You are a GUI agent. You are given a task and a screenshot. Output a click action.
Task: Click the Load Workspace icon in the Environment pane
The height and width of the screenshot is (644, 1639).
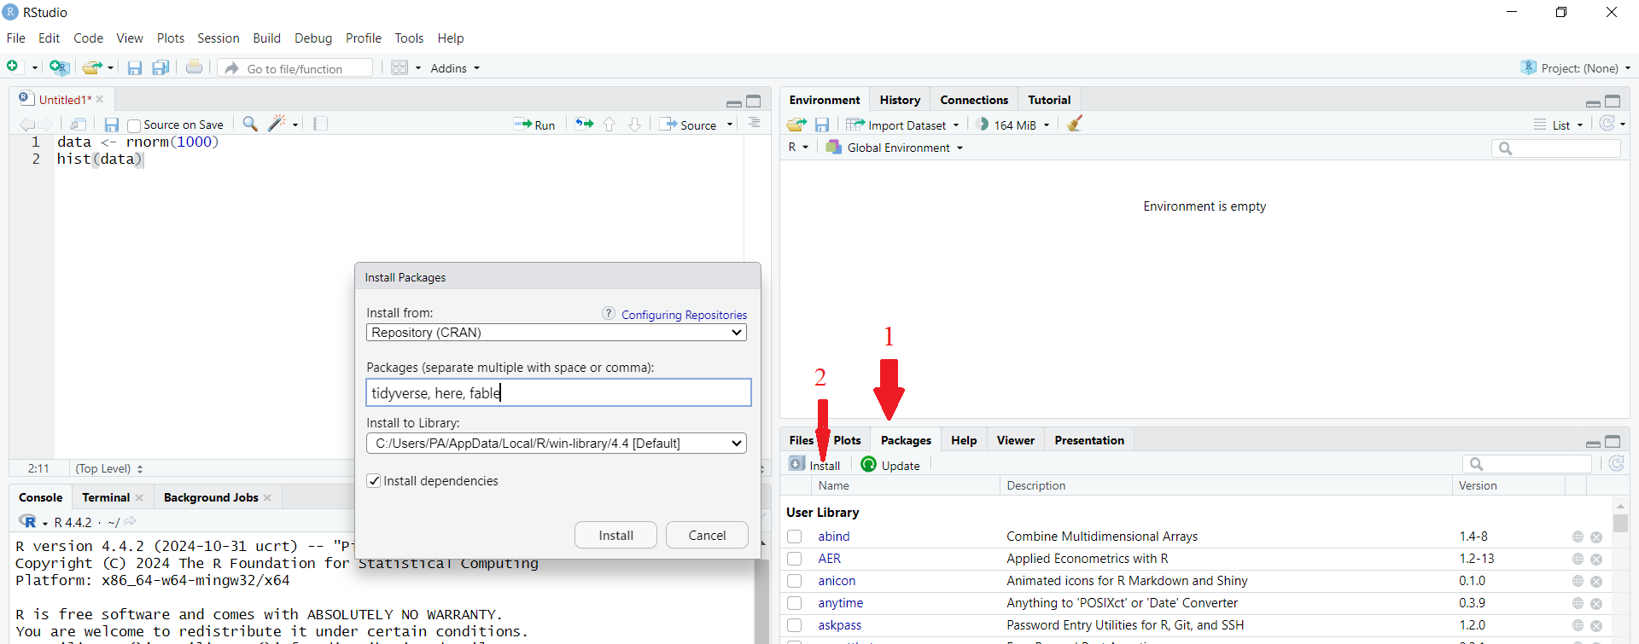coord(796,125)
